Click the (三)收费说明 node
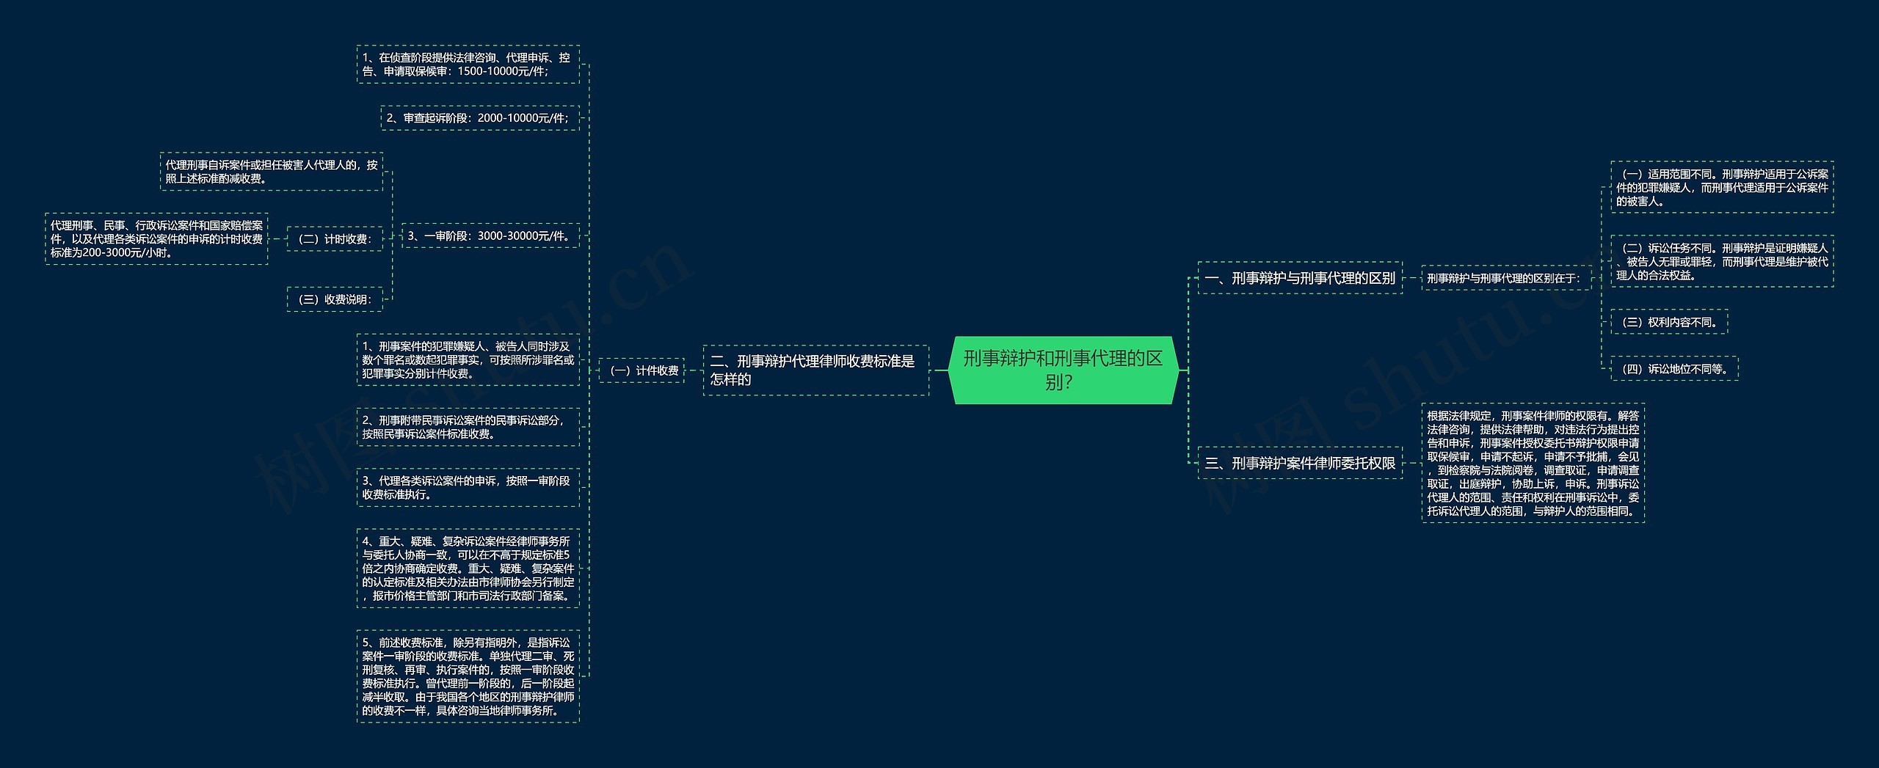Viewport: 1879px width, 768px height. pyautogui.click(x=335, y=299)
